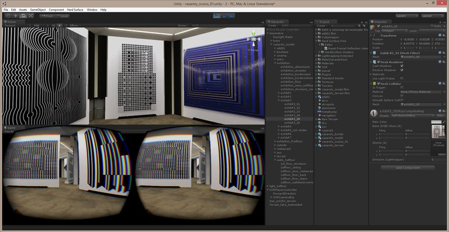This screenshot has width=449, height=232.
Task: Toggle the Use Light Probes checkbox
Action: tap(402, 78)
